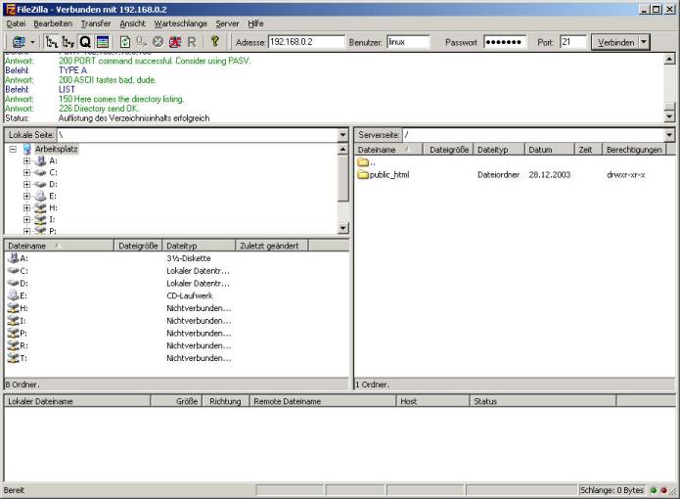Toggle the message log display
Viewport: 680px width, 499px height.
(x=102, y=42)
